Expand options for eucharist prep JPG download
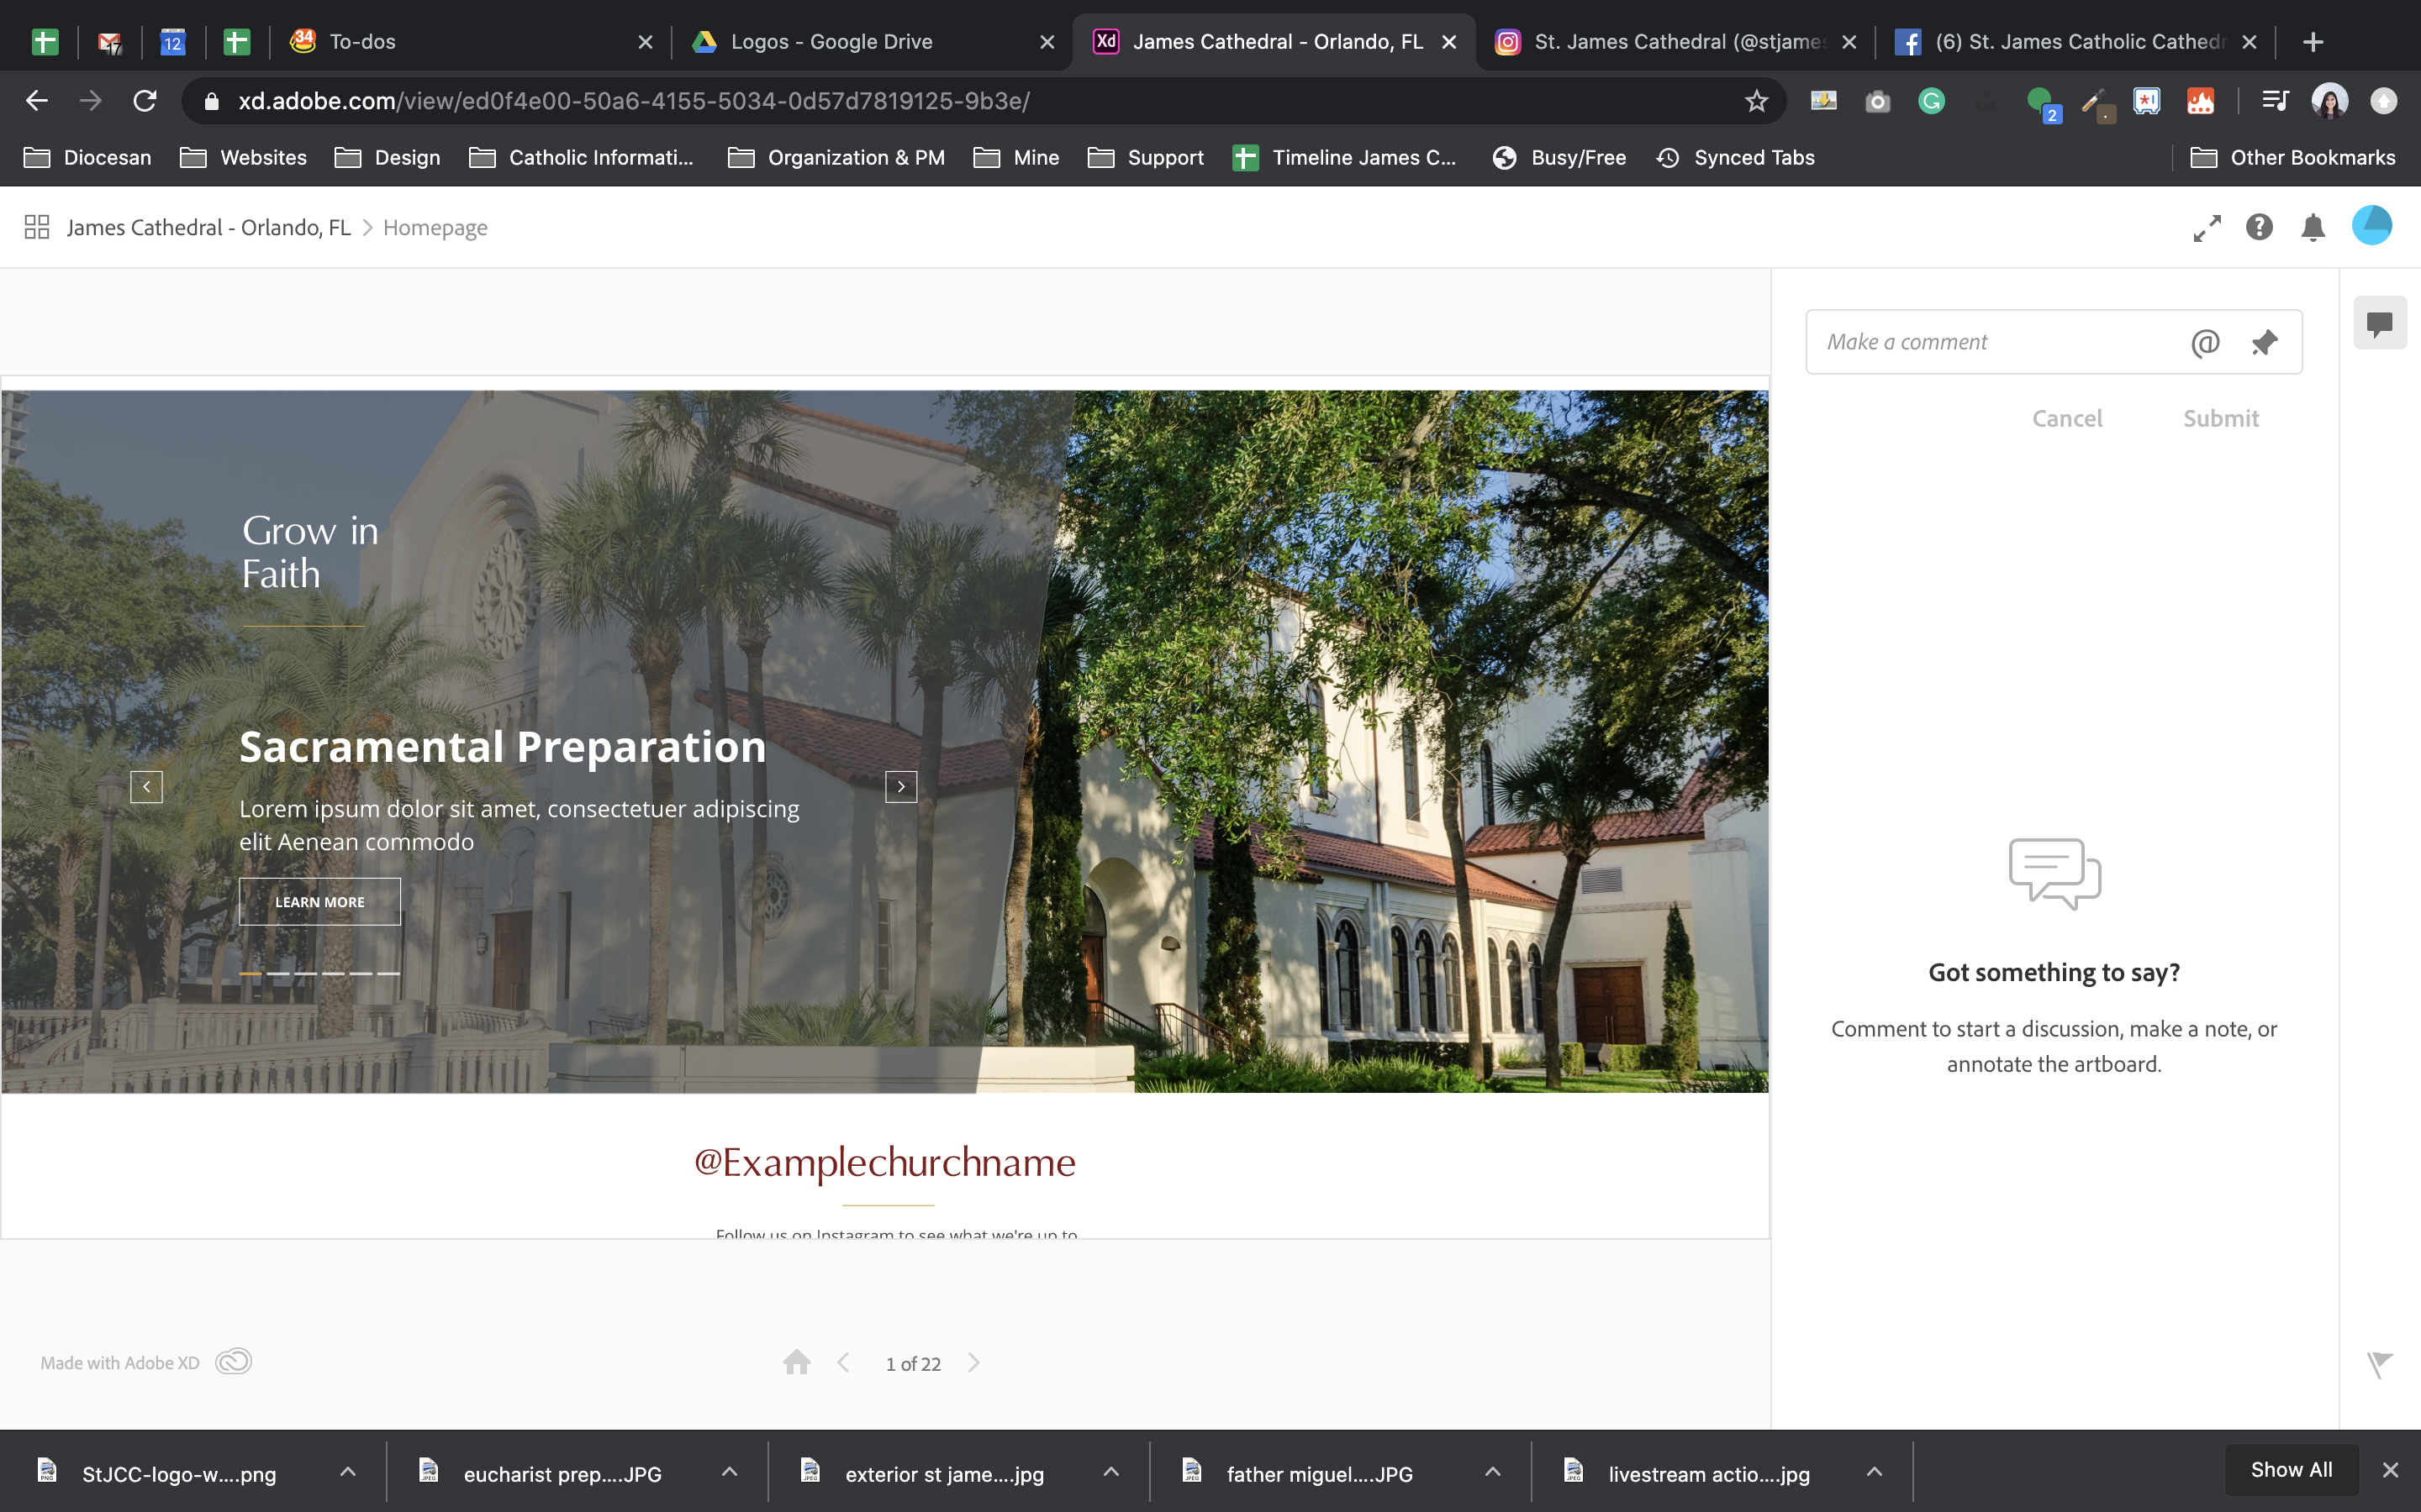The width and height of the screenshot is (2421, 1512). pyautogui.click(x=730, y=1472)
